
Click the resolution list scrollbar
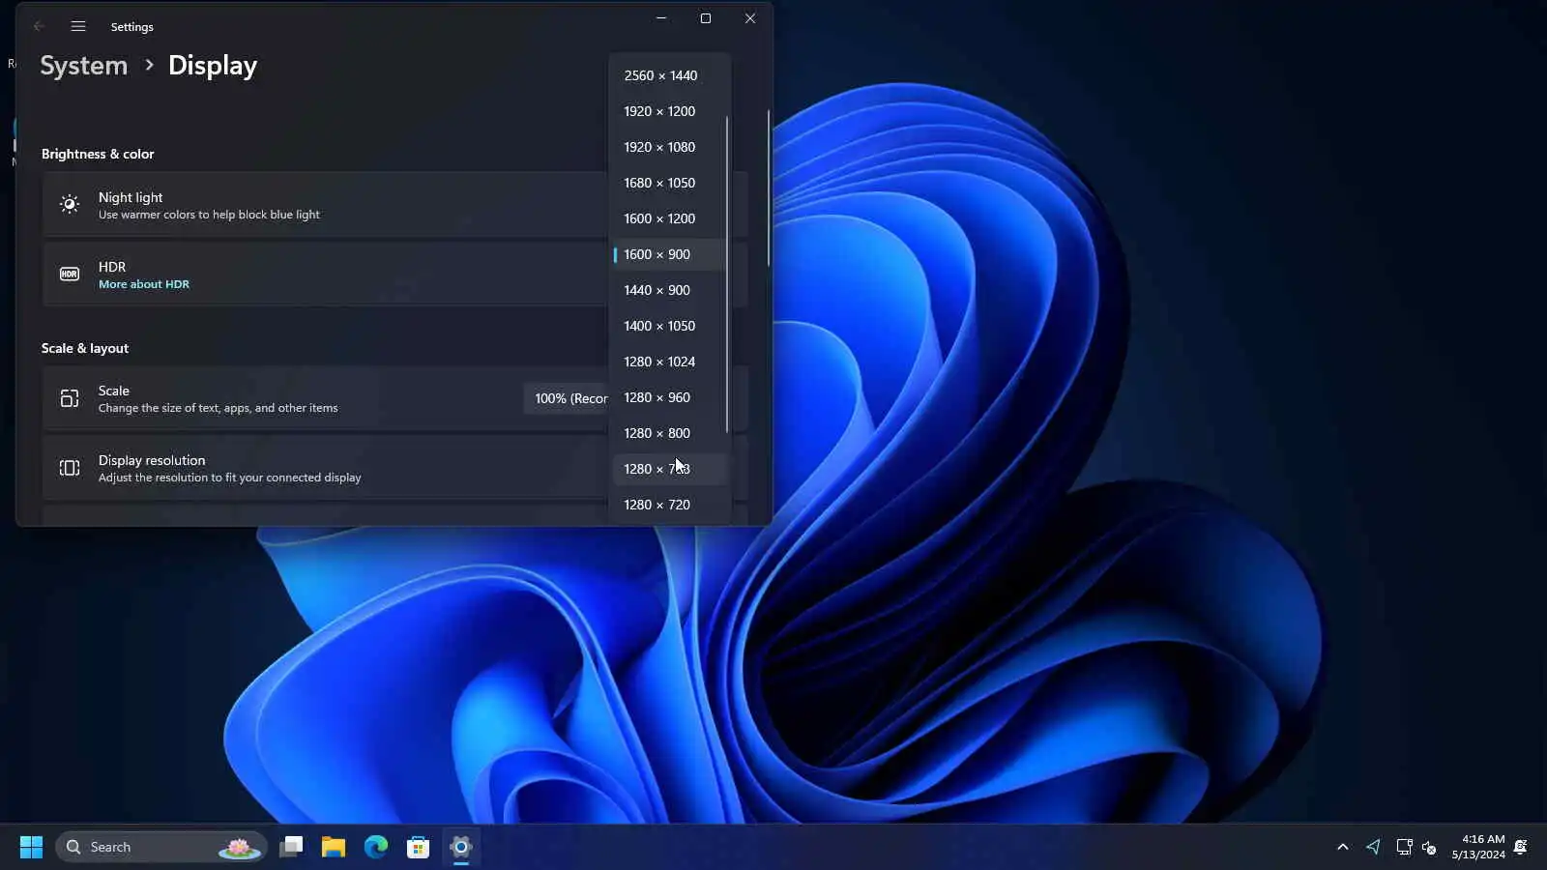click(x=726, y=275)
